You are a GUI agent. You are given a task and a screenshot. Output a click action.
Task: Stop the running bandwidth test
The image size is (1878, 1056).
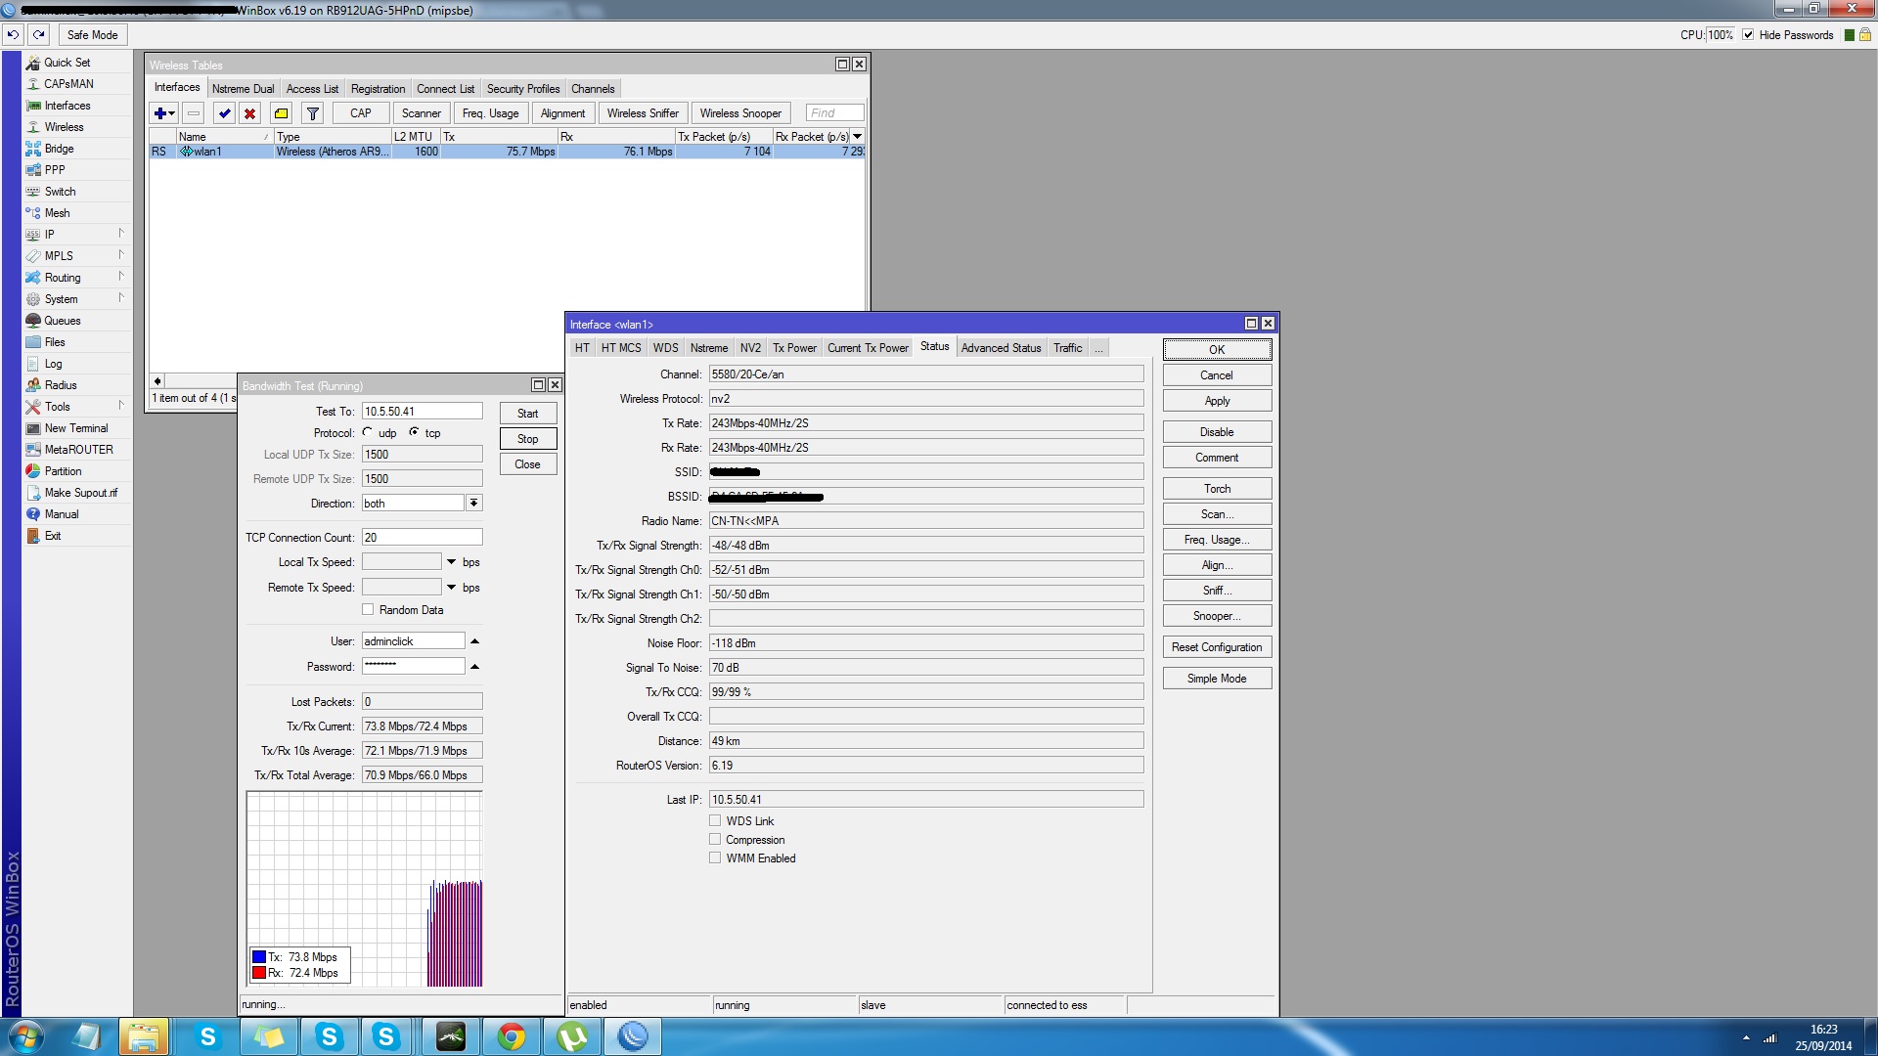tap(527, 439)
